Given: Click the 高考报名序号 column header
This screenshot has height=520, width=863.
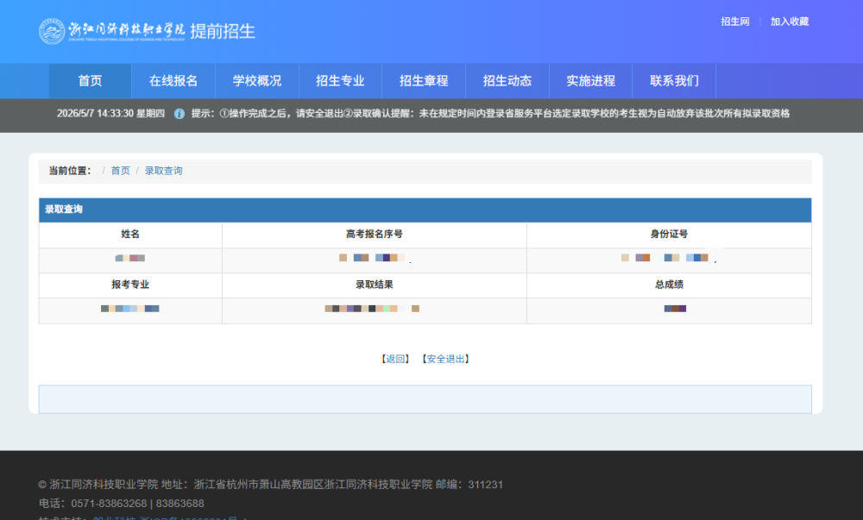Looking at the screenshot, I should [x=375, y=235].
